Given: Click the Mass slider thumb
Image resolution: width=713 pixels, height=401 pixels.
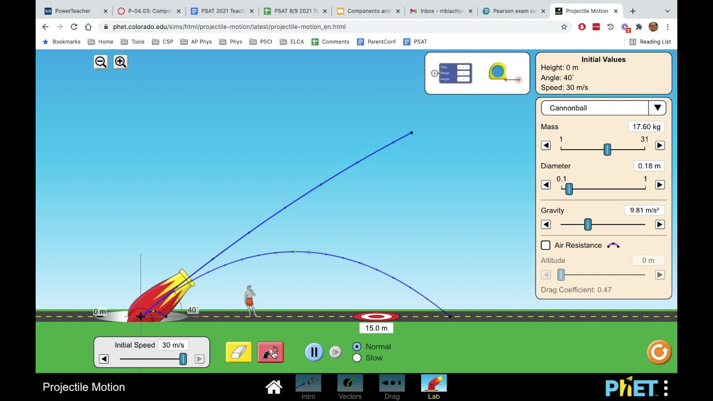Looking at the screenshot, I should (607, 149).
